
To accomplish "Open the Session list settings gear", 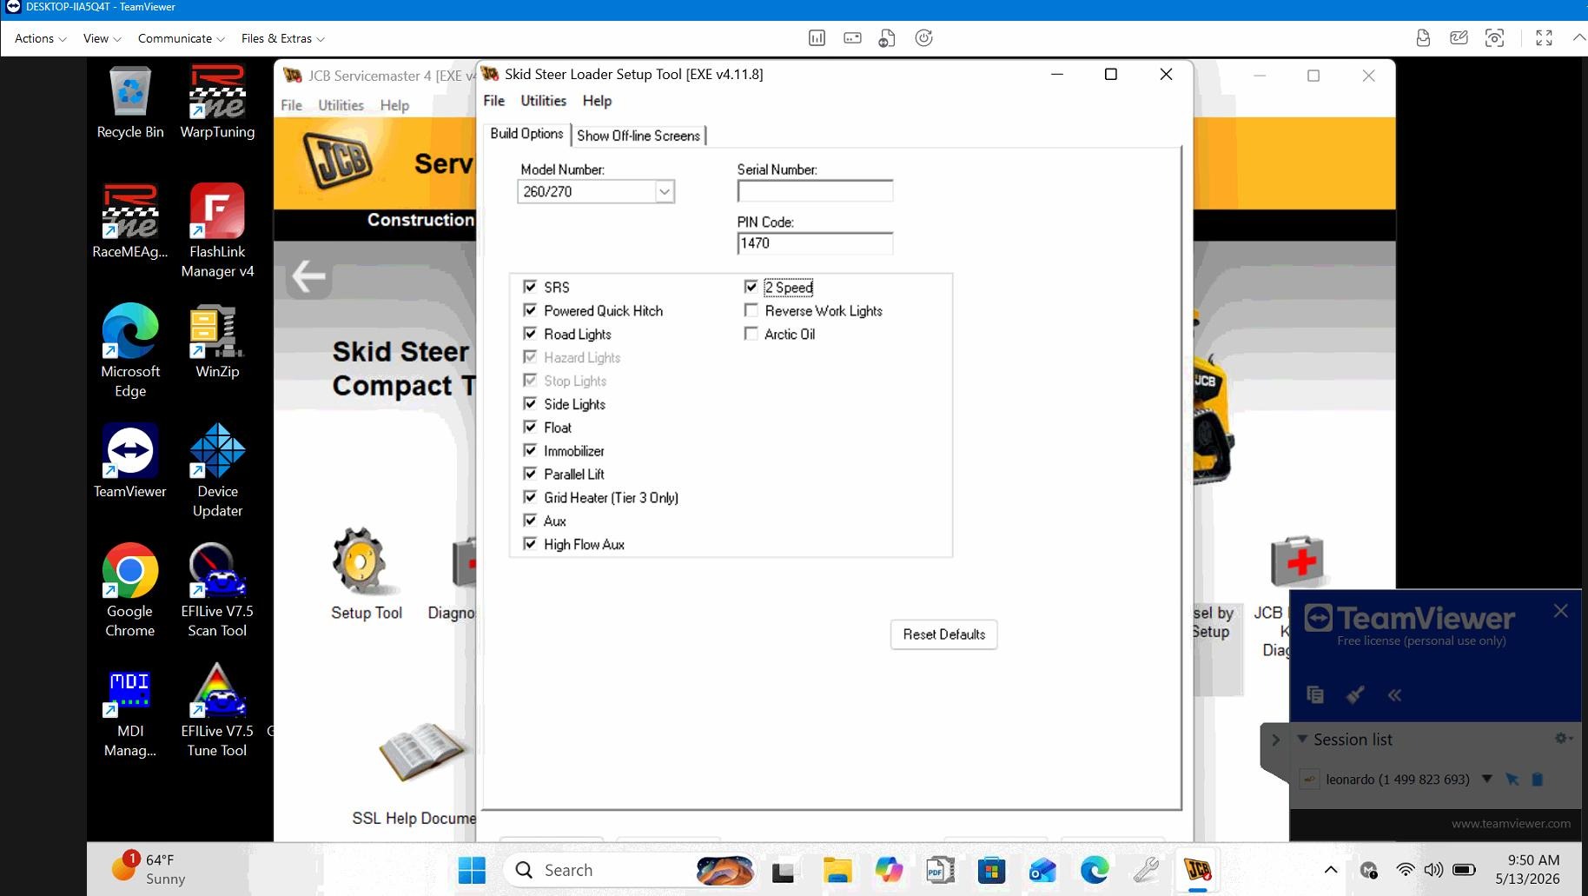I will click(x=1562, y=738).
